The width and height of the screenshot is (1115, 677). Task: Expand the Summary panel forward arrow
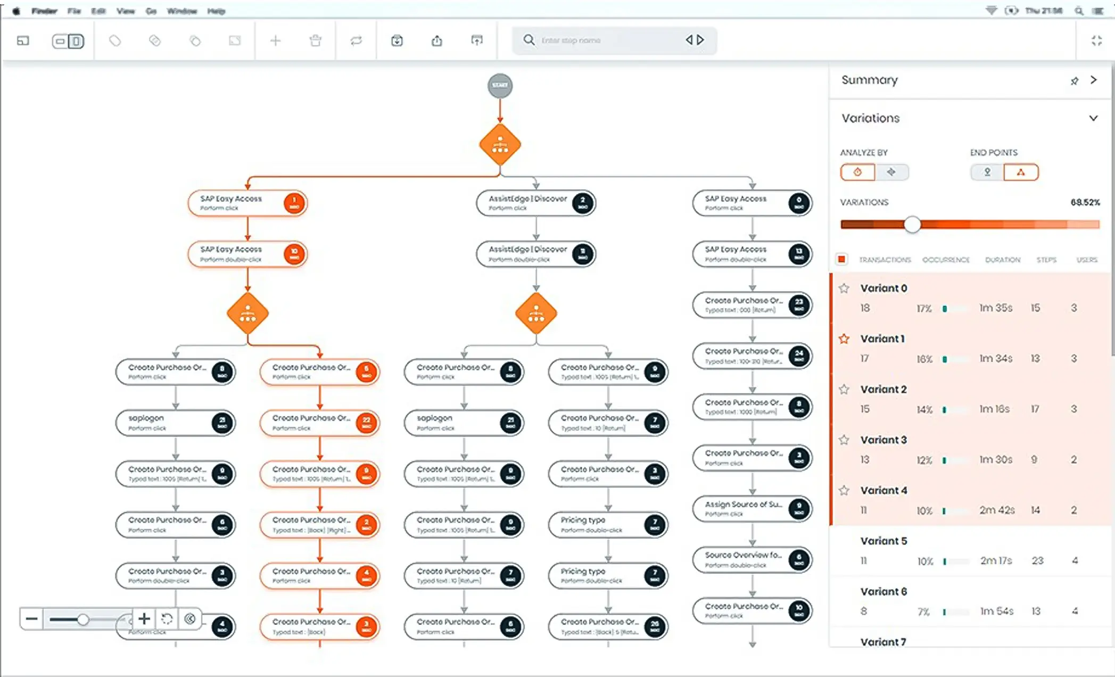(1094, 79)
